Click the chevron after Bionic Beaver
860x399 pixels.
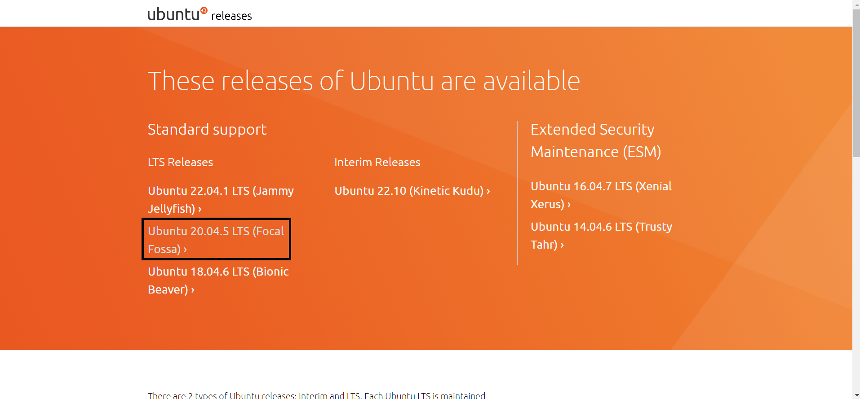click(193, 290)
